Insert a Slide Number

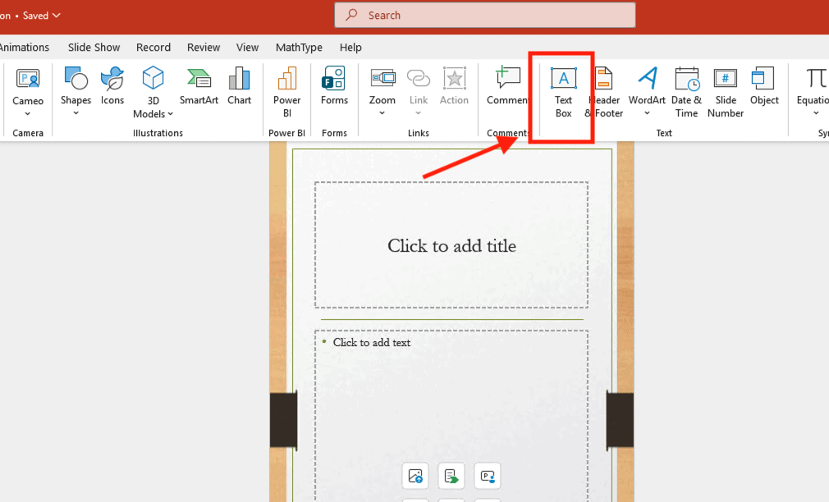pos(725,90)
